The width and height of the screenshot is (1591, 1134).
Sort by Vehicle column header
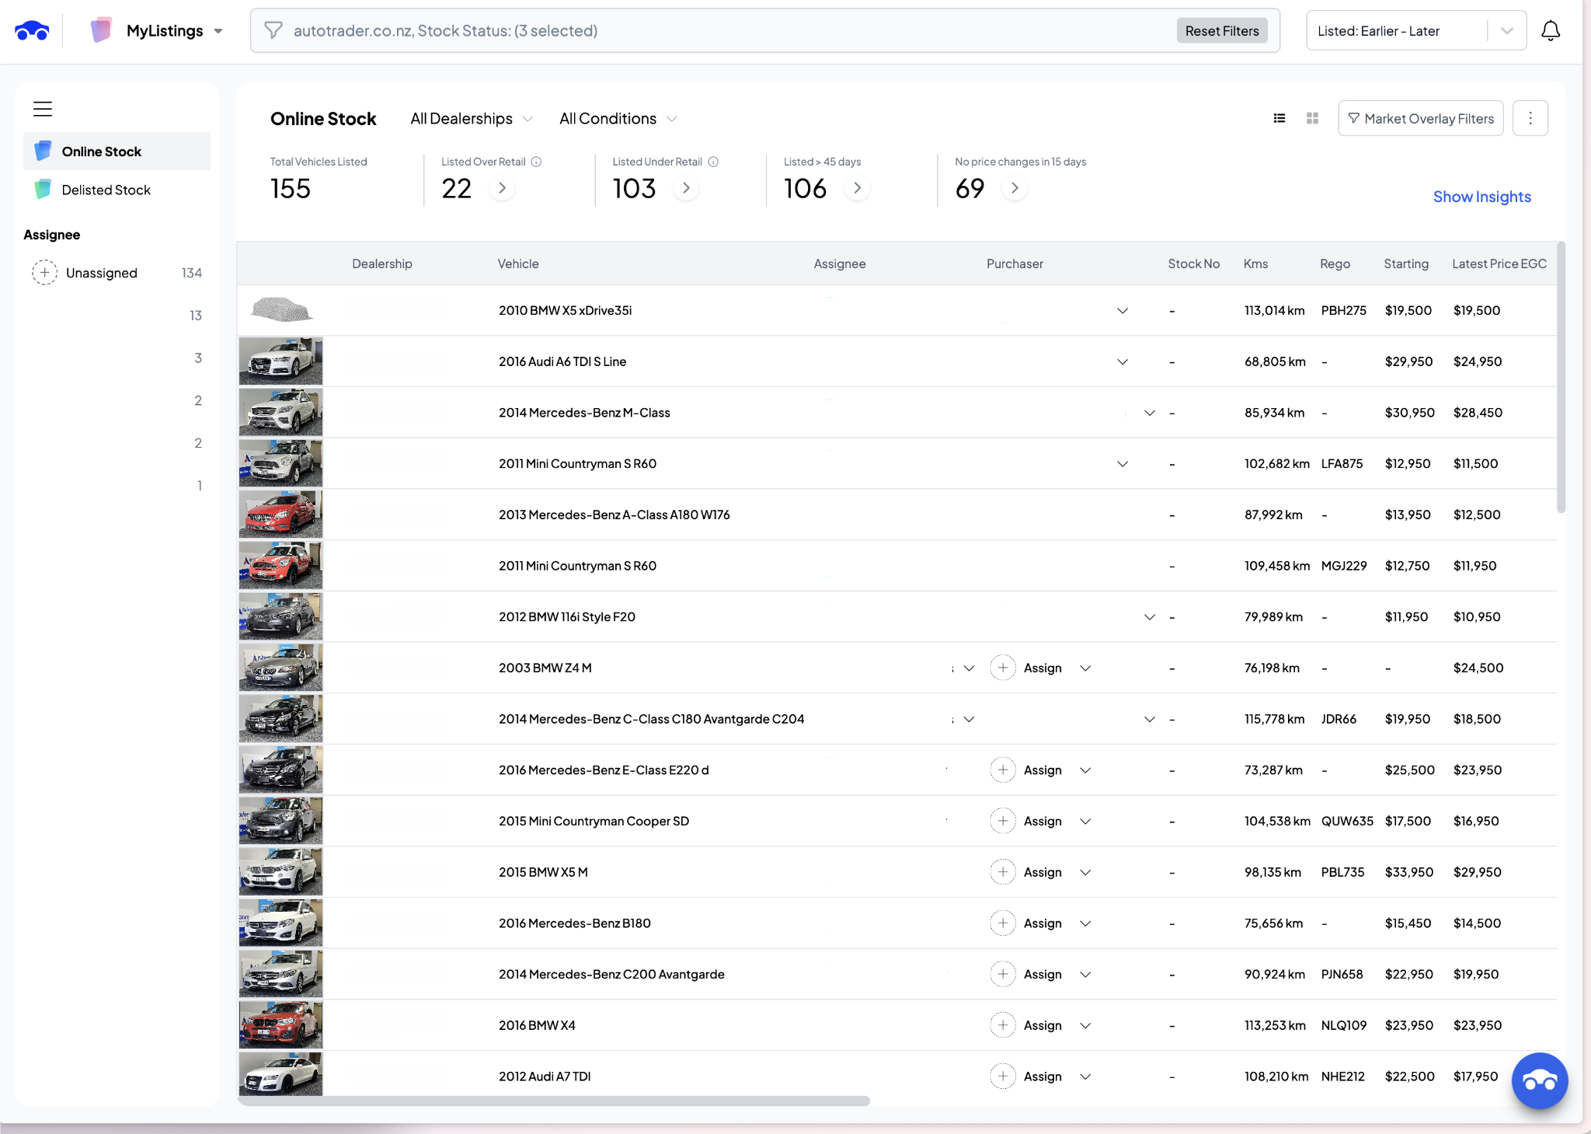pos(518,263)
